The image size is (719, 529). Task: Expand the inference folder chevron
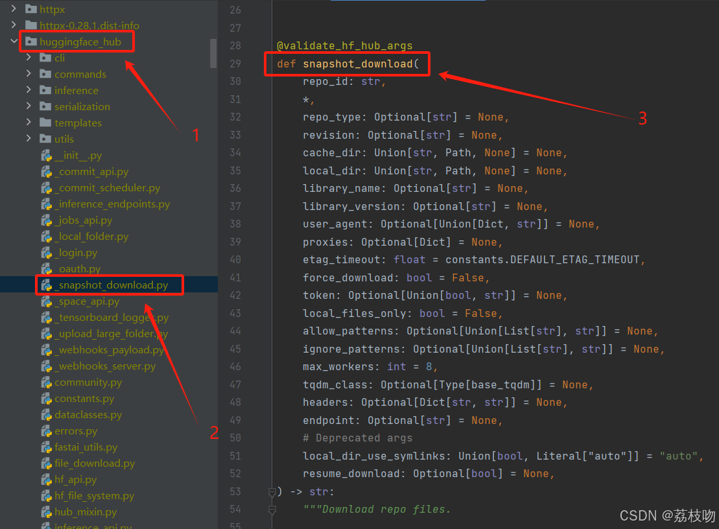point(29,90)
